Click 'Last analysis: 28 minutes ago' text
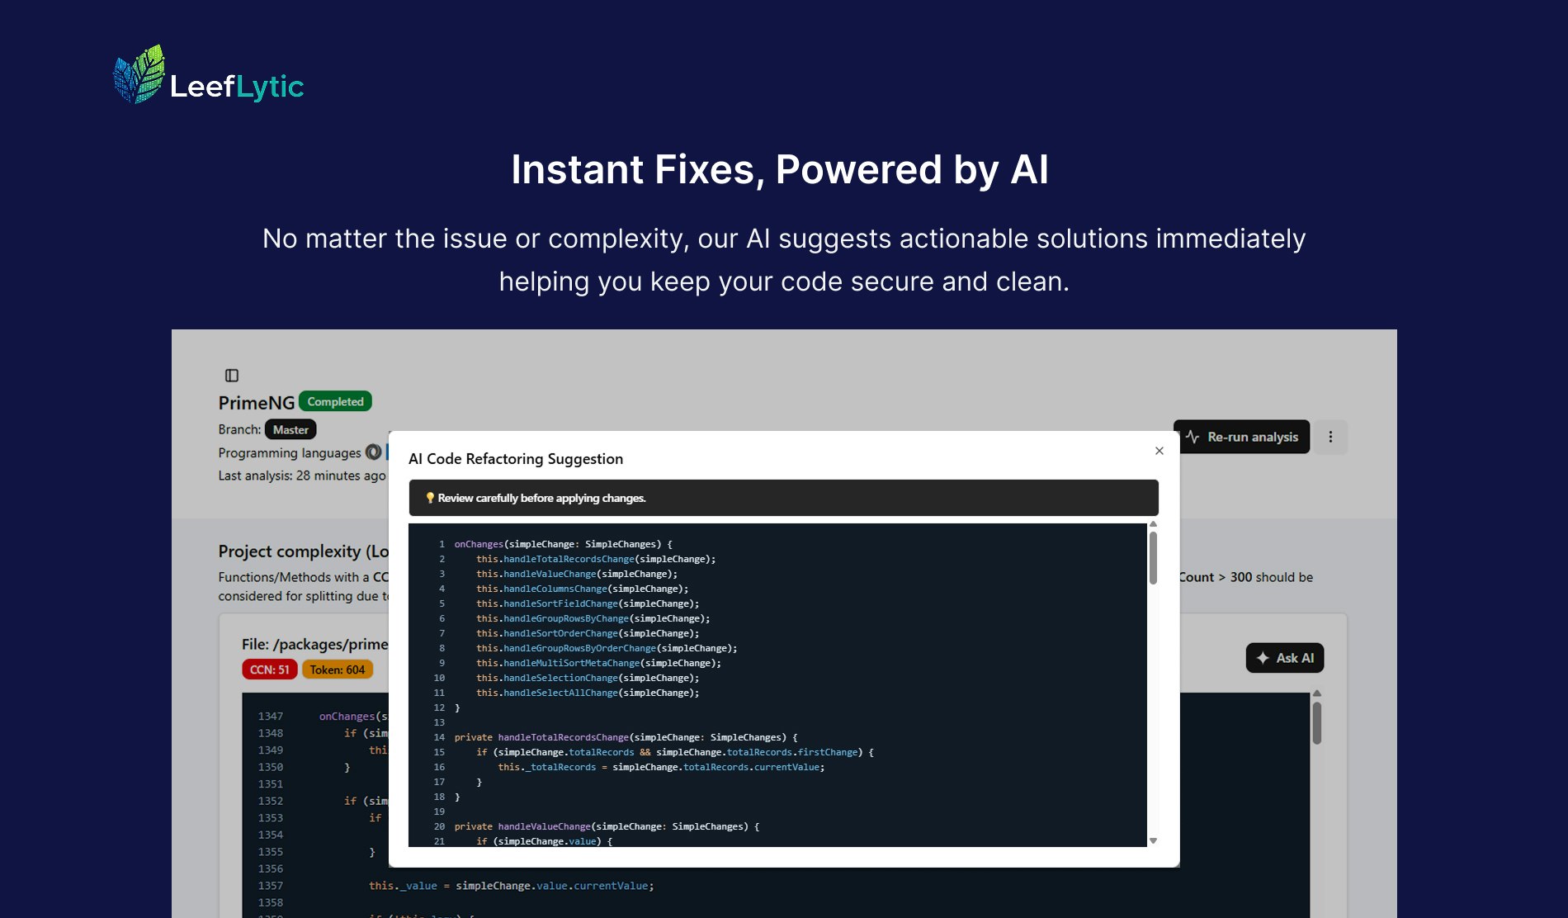 tap(302, 476)
